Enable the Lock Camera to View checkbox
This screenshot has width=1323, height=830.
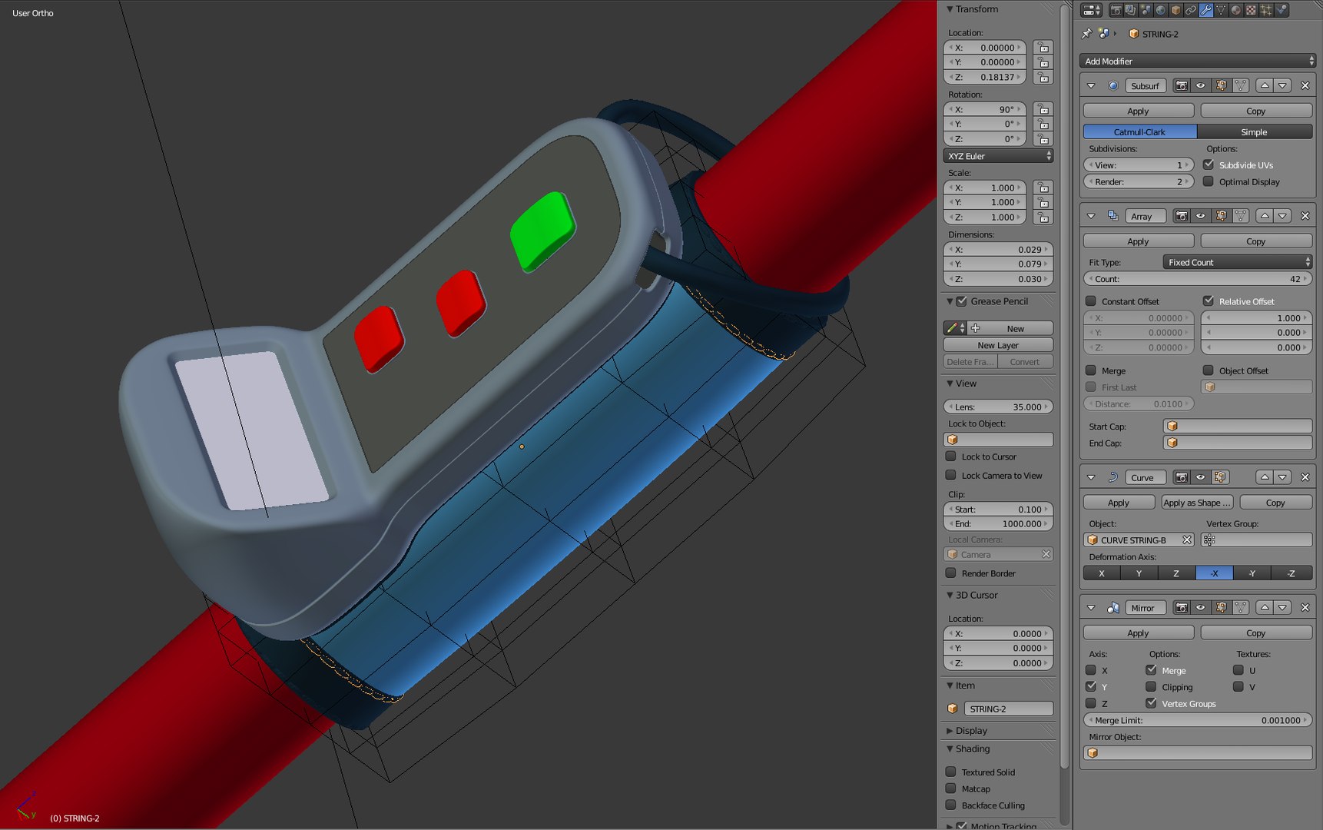tap(951, 475)
